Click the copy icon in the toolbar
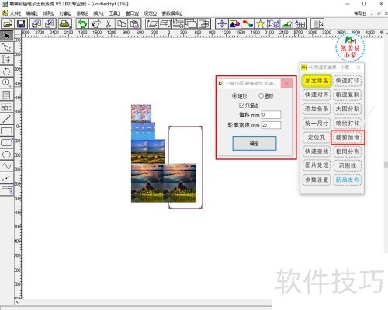The image size is (388, 310). coord(122,24)
